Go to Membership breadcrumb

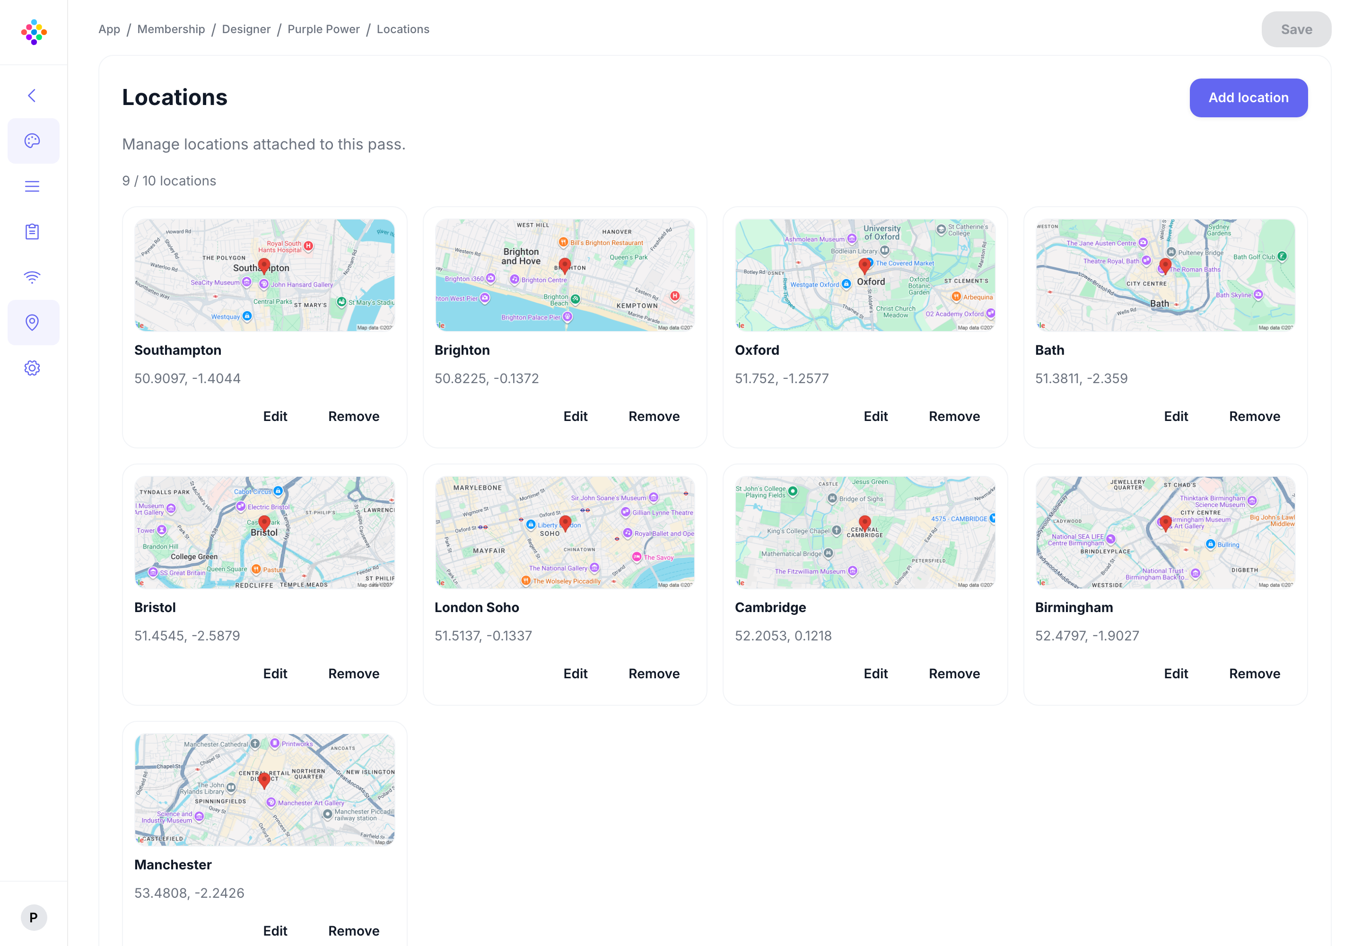(x=171, y=29)
